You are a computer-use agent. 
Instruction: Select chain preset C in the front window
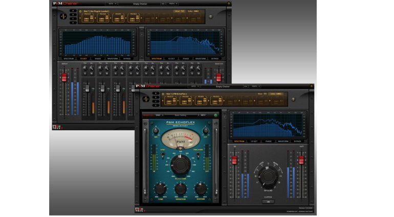click(156, 101)
